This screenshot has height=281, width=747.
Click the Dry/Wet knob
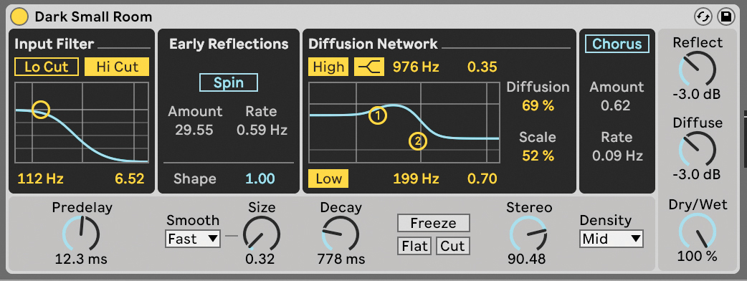click(x=697, y=232)
